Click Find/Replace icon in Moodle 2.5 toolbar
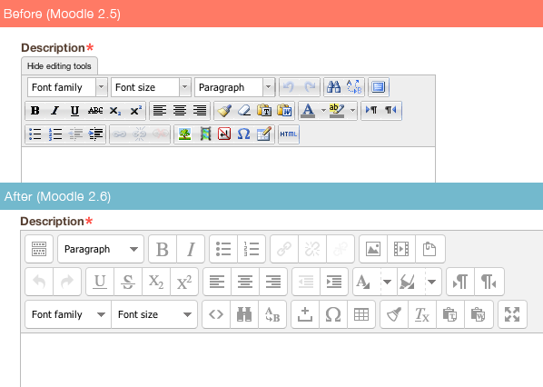 point(354,87)
